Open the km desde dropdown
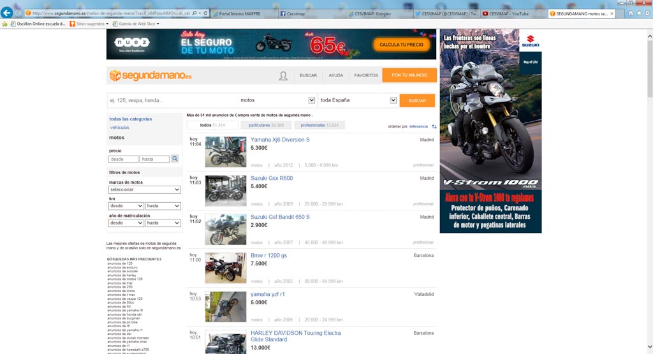 click(x=126, y=206)
